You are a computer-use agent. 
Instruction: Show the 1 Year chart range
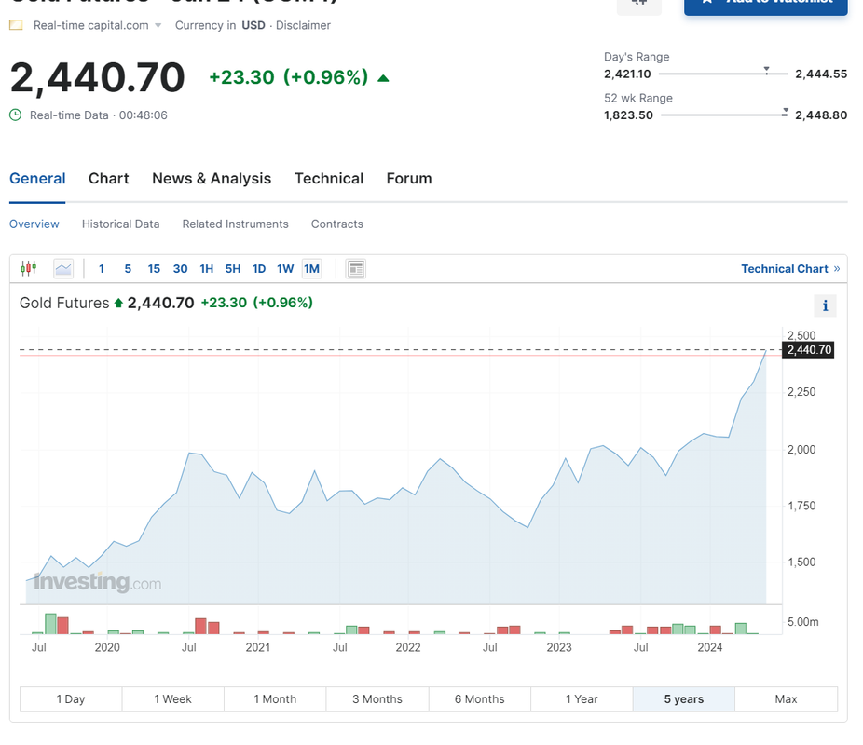tap(582, 698)
